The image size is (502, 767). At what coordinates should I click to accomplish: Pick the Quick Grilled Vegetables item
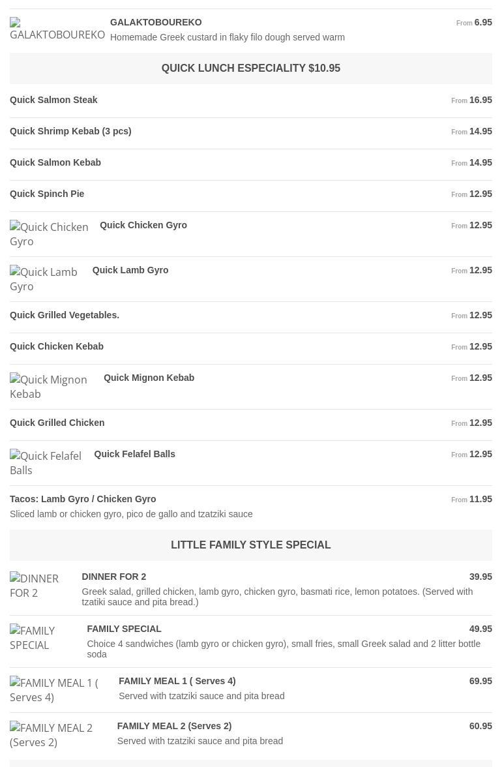[x=65, y=315]
